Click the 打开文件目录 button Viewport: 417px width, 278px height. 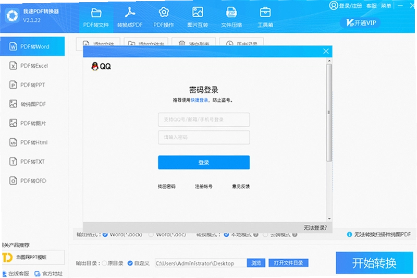coord(289,263)
